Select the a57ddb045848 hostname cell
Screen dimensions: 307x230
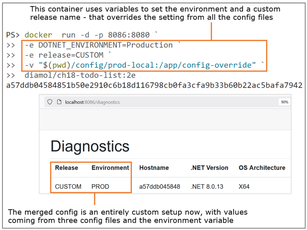[160, 187]
